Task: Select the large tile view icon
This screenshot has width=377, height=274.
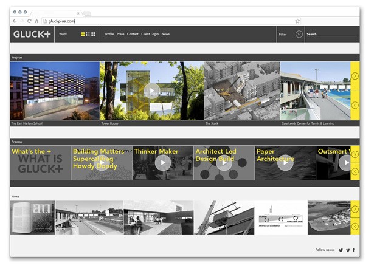Action: [x=83, y=34]
